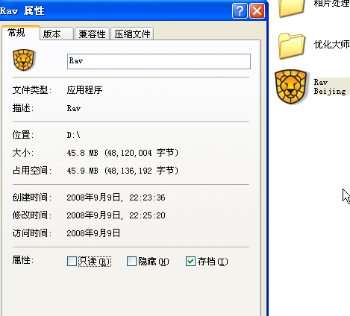
Task: Open the 兼容性 tab
Action: tap(92, 34)
